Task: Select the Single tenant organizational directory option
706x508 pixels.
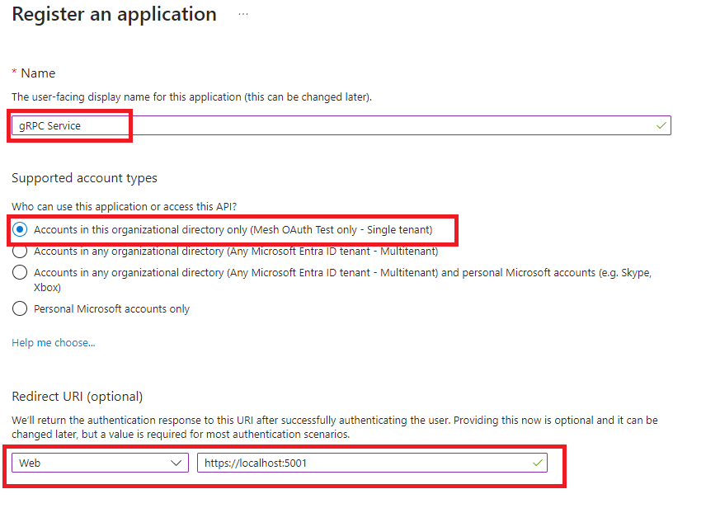Action: click(x=21, y=229)
